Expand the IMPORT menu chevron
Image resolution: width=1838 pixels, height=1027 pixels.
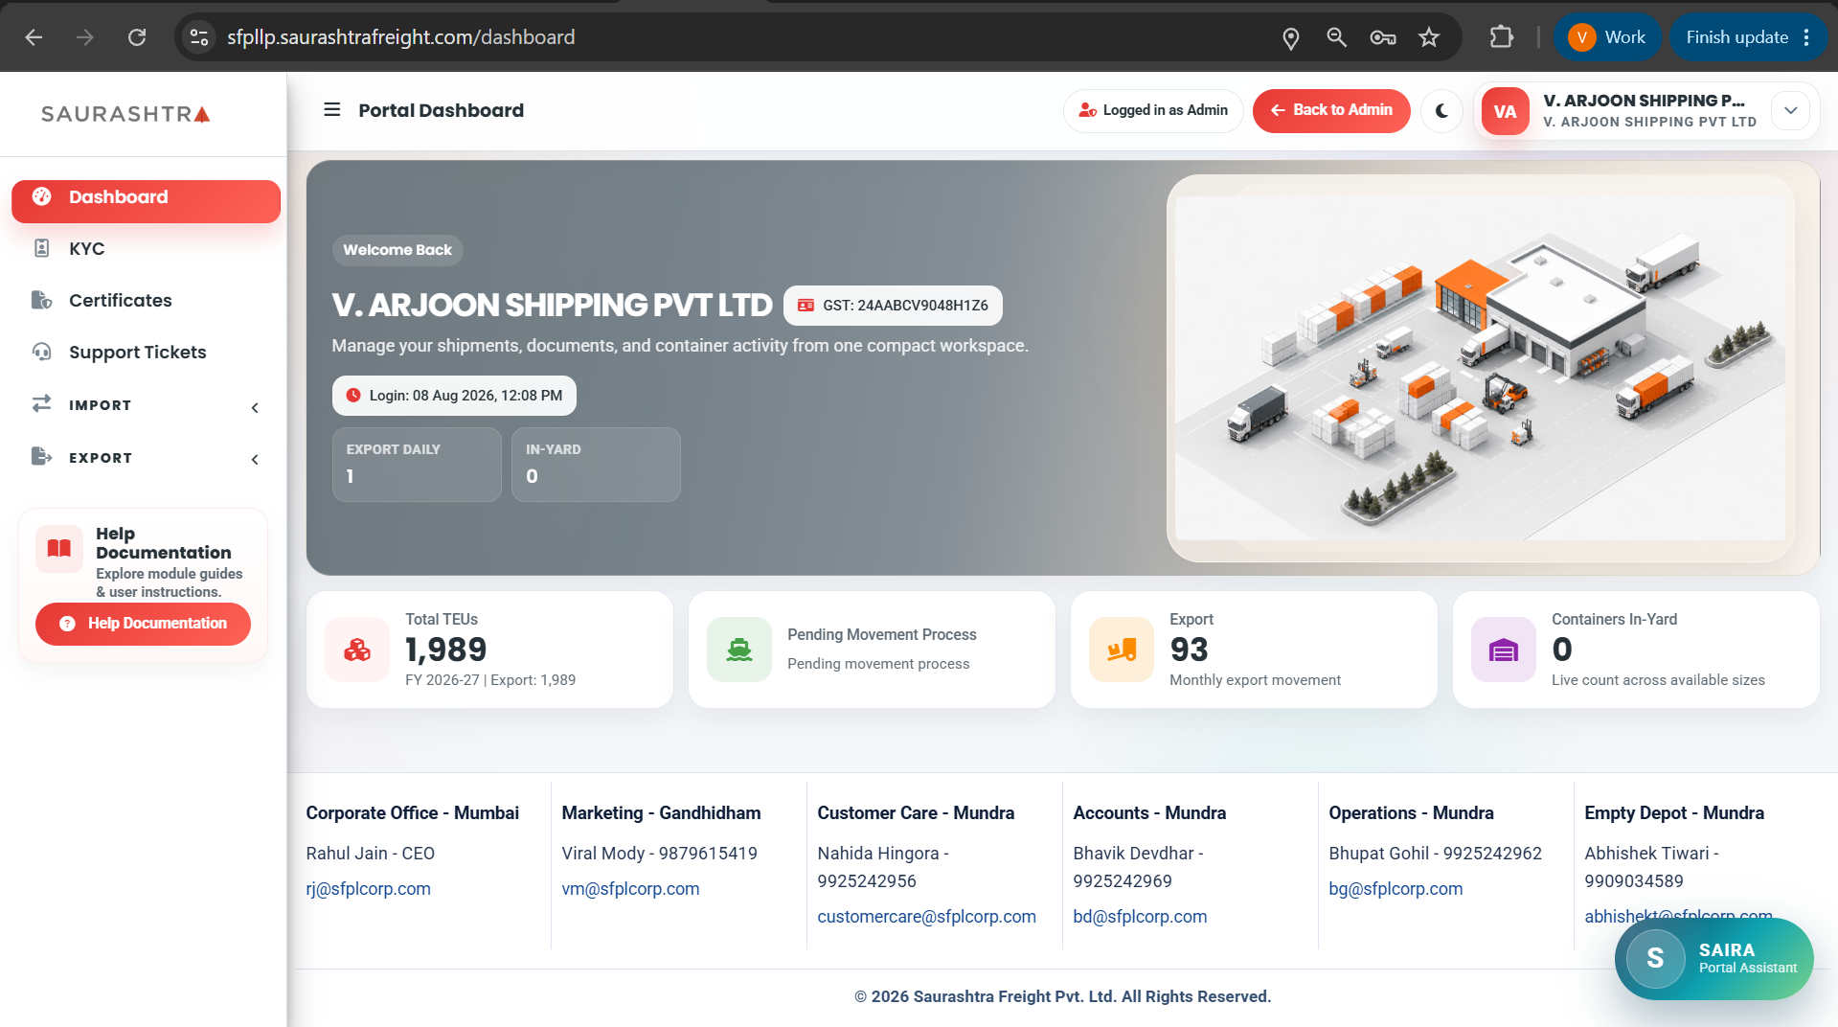[x=255, y=407]
